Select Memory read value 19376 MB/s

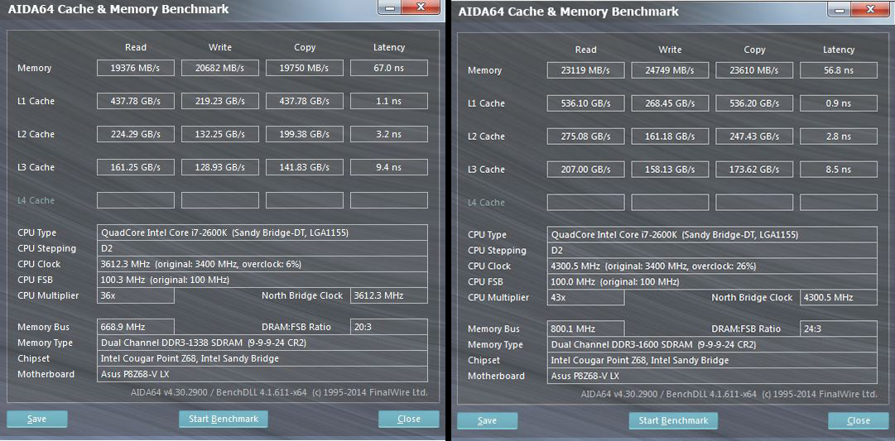tap(135, 68)
